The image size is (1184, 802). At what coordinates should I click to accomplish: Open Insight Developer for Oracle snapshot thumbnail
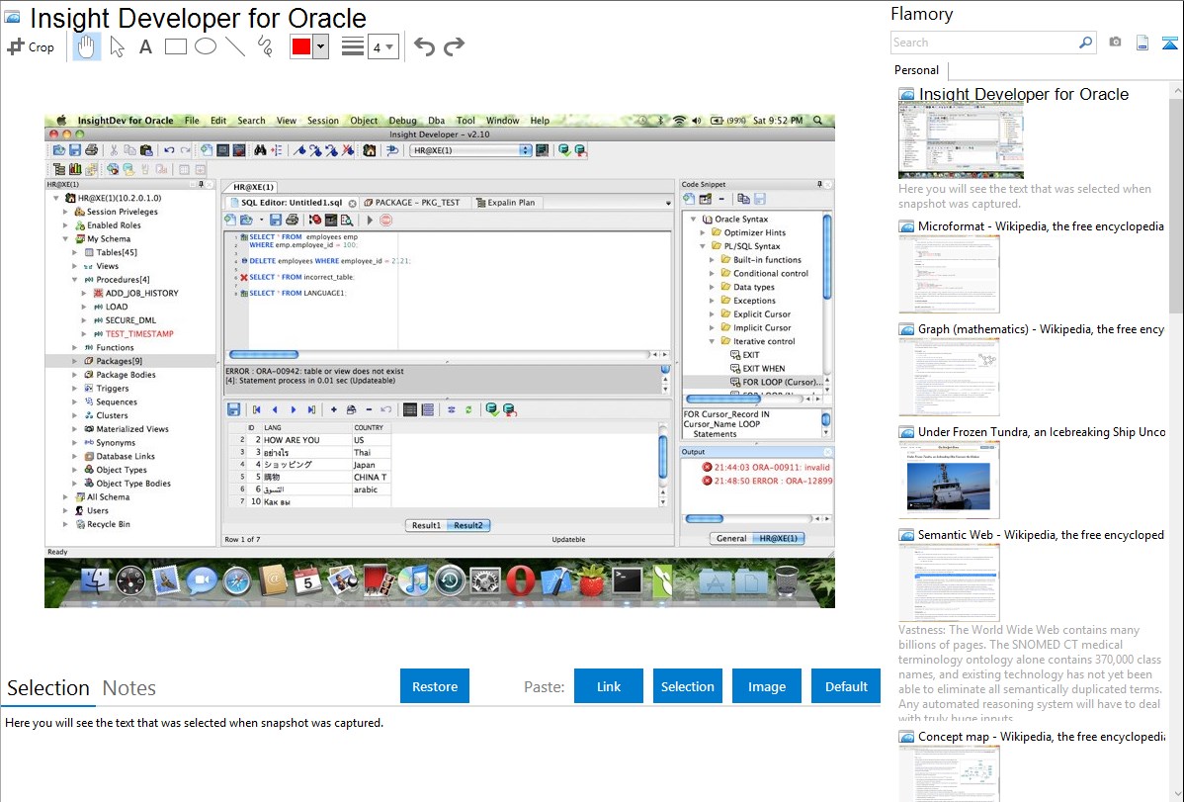(961, 140)
